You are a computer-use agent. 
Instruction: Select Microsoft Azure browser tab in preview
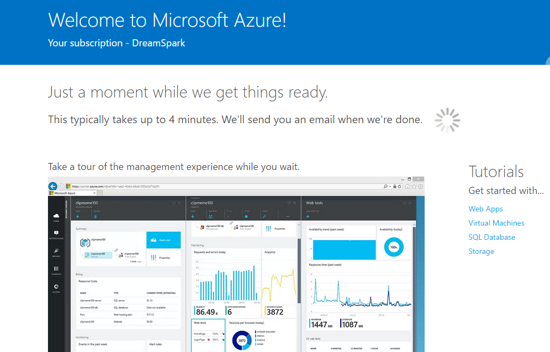click(72, 193)
